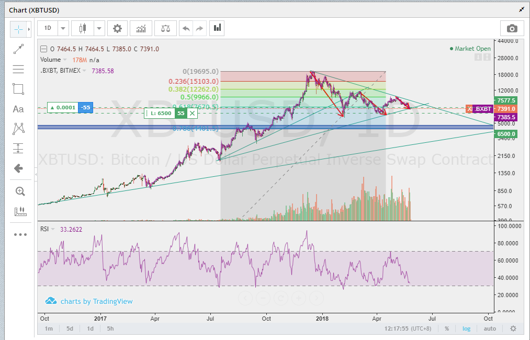
Task: Show more tools via three dots
Action: click(x=20, y=234)
